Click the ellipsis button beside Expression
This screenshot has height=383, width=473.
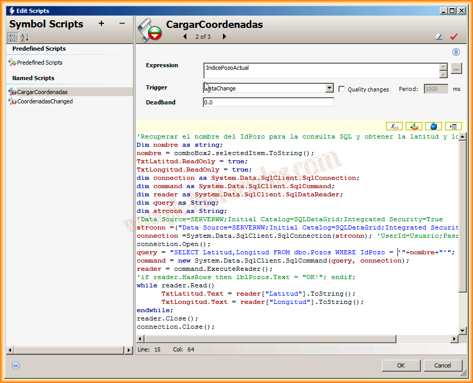pos(455,68)
